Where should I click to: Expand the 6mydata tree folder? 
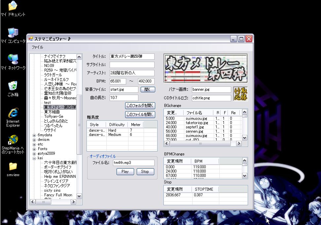pos(34,135)
